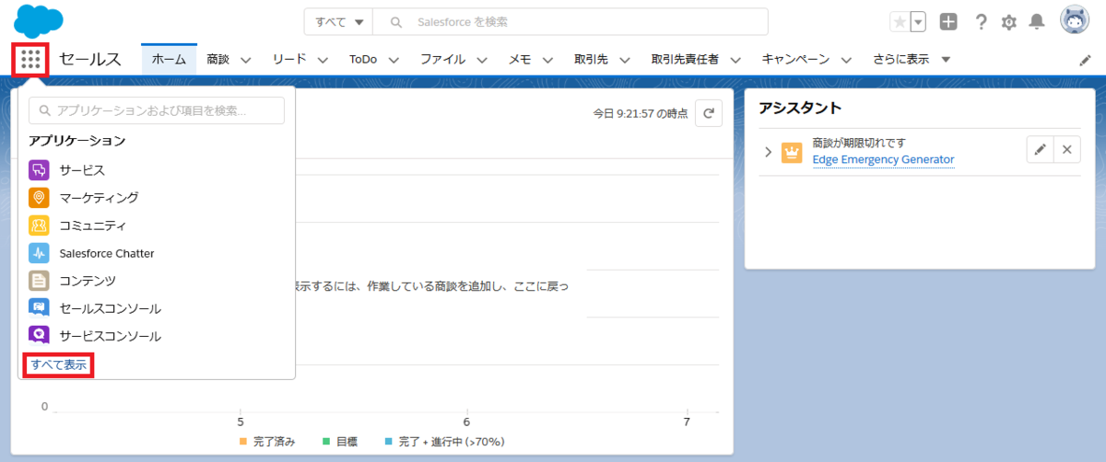Click the セールス app name label
Image resolution: width=1106 pixels, height=462 pixels.
point(90,60)
